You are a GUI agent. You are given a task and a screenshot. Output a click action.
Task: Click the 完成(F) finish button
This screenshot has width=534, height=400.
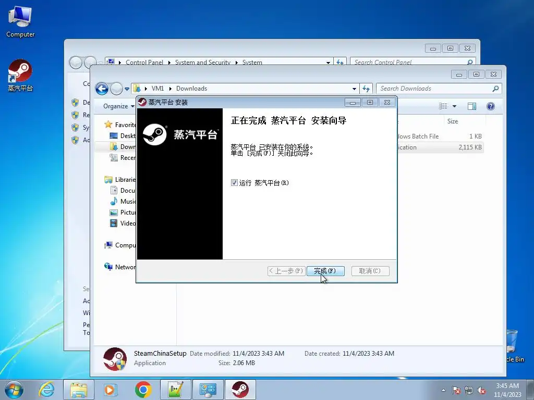pyautogui.click(x=325, y=271)
